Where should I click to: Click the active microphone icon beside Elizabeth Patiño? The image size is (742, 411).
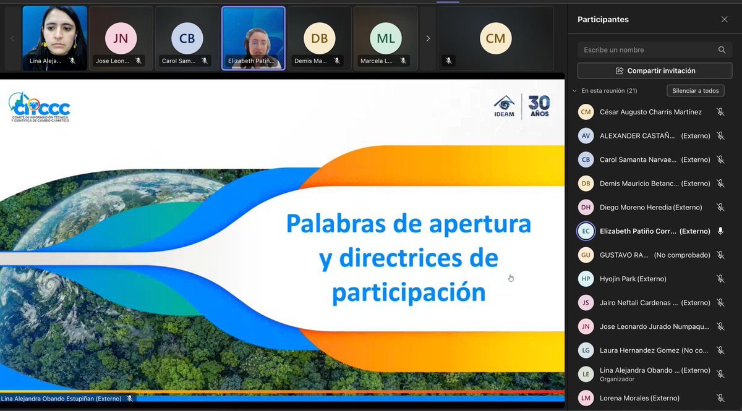point(720,231)
